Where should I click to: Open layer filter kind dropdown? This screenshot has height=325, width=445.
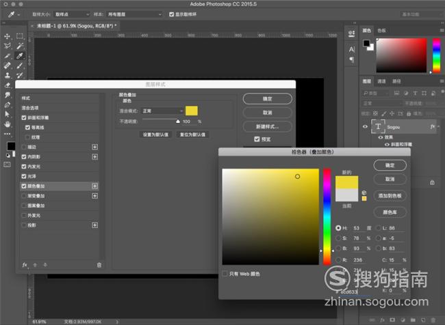(376, 93)
